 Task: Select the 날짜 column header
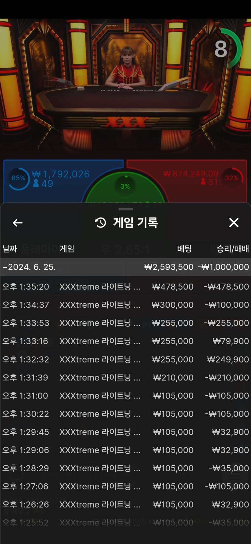[x=10, y=249]
